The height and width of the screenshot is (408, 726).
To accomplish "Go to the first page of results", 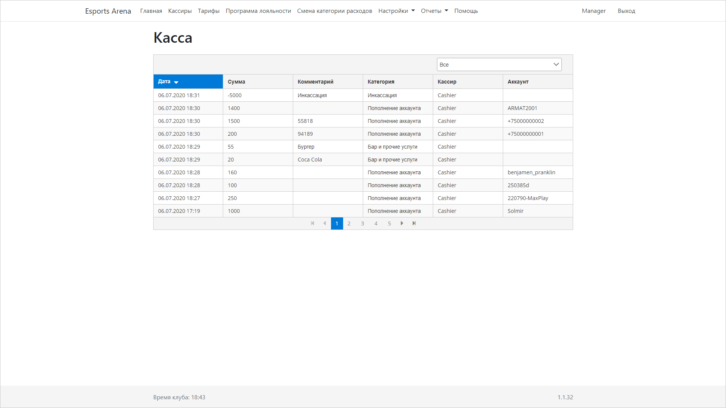I will [312, 223].
